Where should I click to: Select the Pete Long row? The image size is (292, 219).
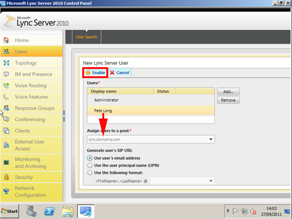(151, 110)
